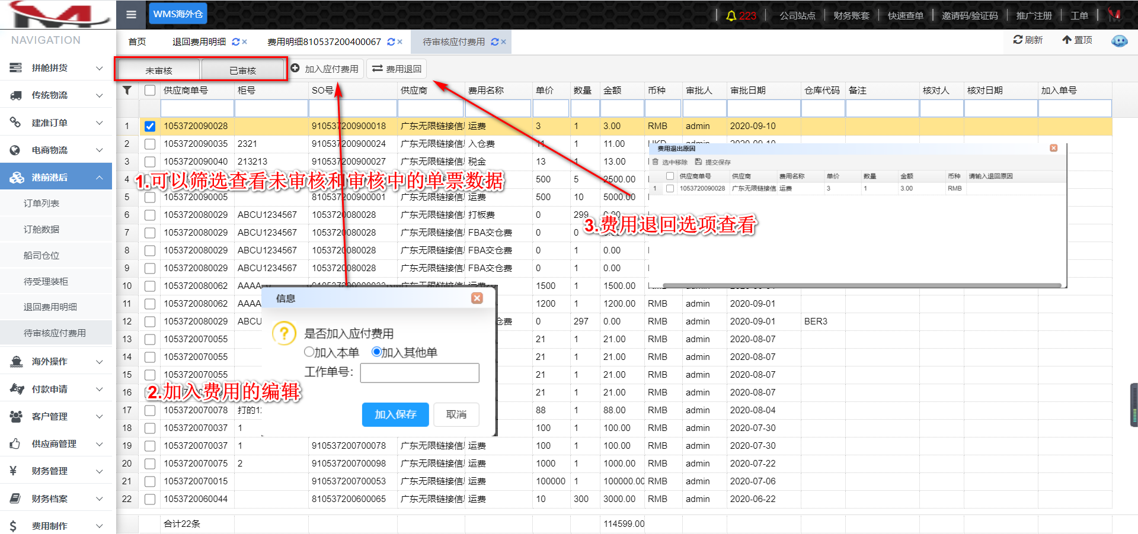The height and width of the screenshot is (534, 1138).
Task: Expand the 财务管理 navigation menu
Action: (56, 471)
